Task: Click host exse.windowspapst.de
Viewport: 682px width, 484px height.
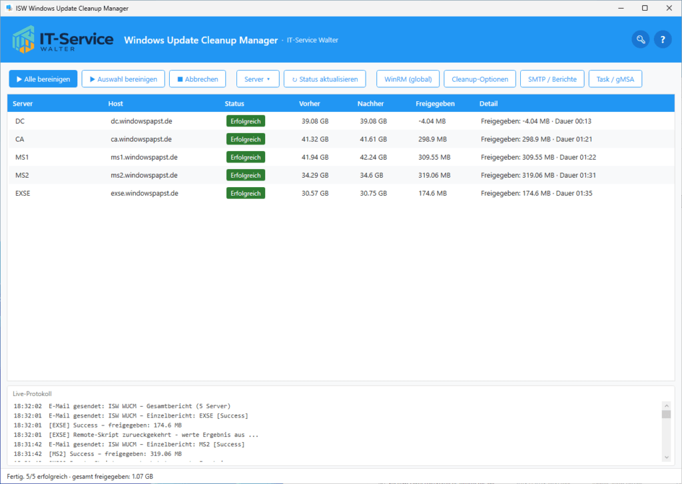Action: click(145, 193)
